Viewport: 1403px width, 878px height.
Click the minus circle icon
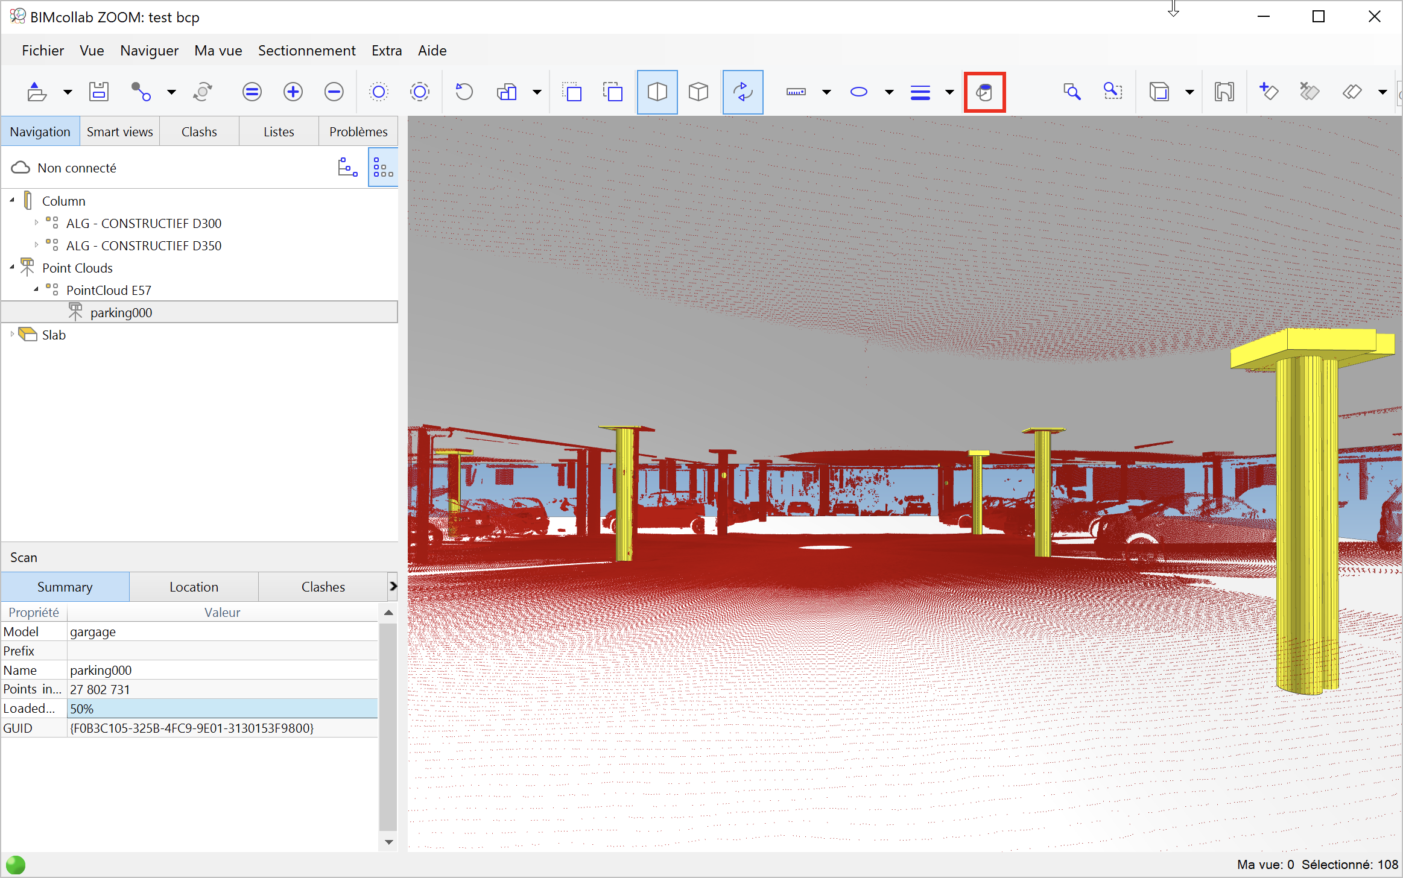click(x=334, y=92)
